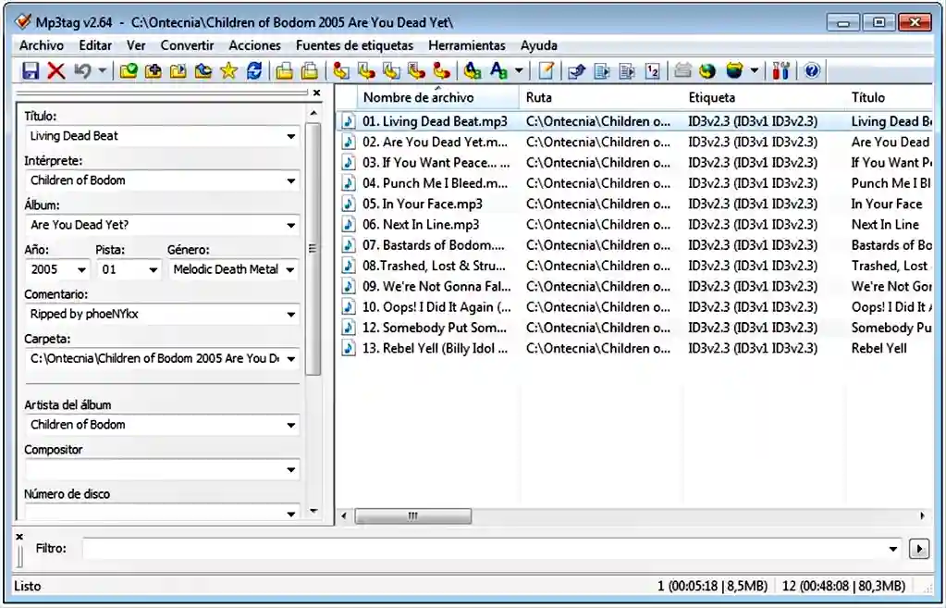Open the Ayuda menu
The width and height of the screenshot is (946, 608).
point(539,45)
